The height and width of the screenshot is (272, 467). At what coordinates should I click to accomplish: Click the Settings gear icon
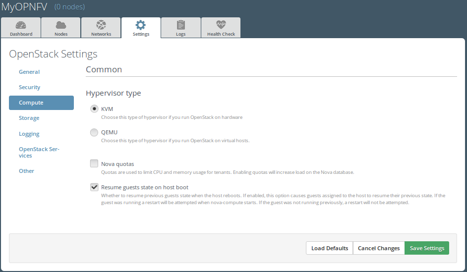pyautogui.click(x=141, y=25)
